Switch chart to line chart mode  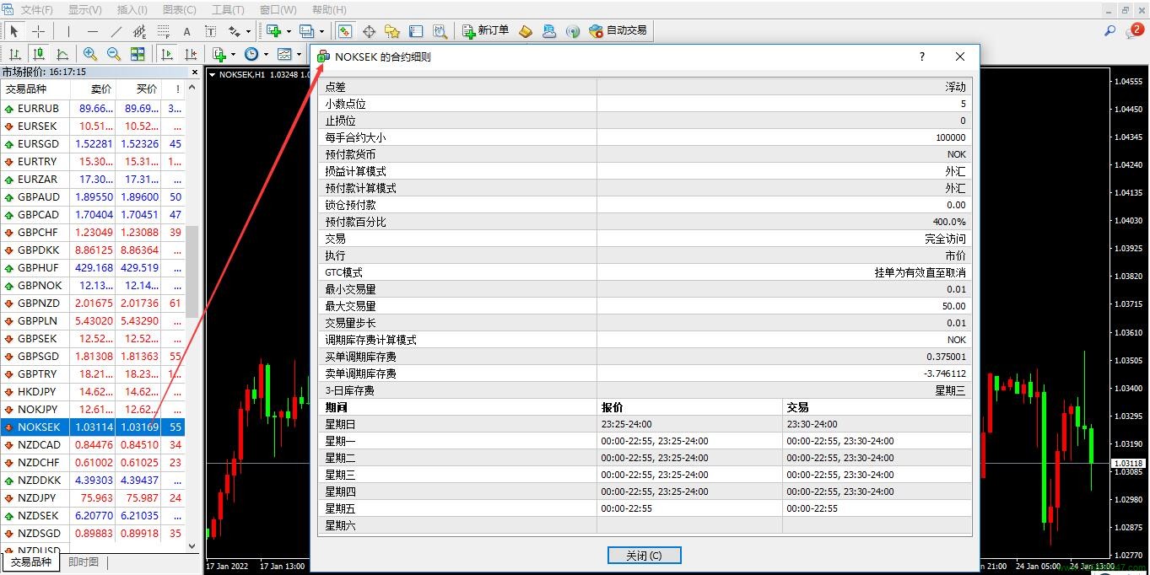62,54
